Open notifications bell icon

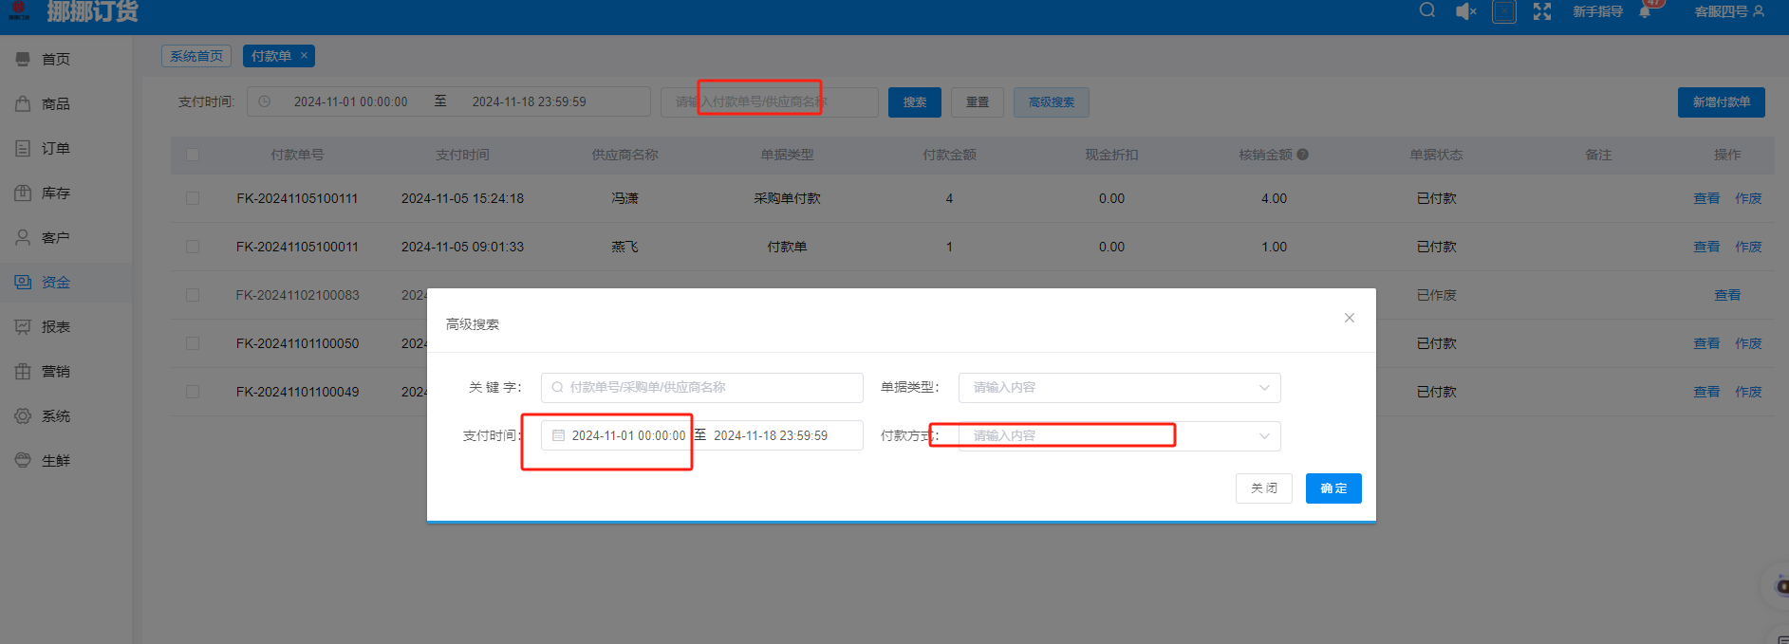point(1645,11)
